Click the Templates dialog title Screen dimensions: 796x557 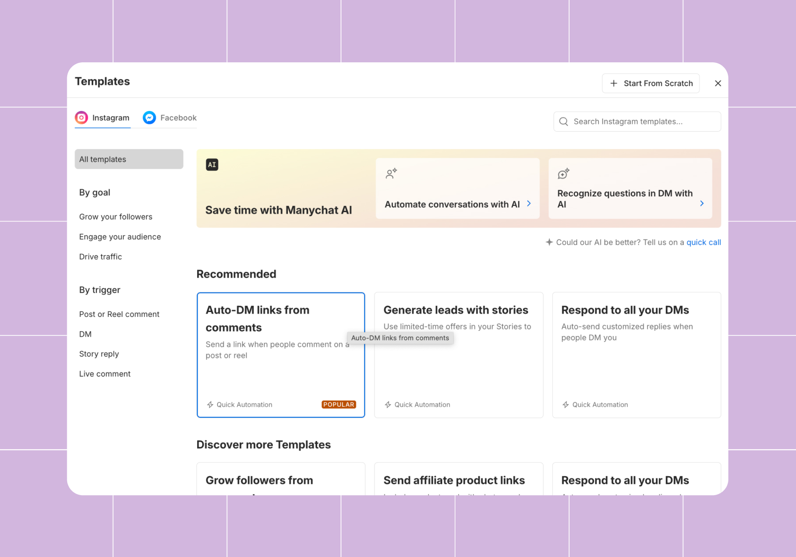pyautogui.click(x=102, y=81)
